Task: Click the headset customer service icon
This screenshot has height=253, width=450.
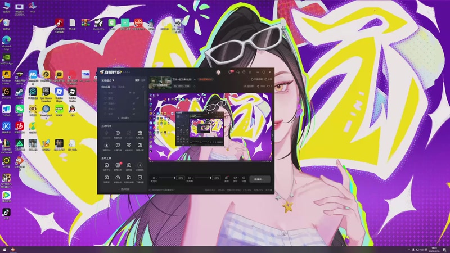Action: point(238,72)
